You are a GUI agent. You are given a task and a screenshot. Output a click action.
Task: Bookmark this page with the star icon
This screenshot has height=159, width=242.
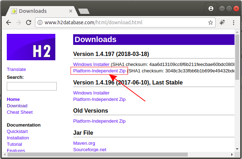coord(211,22)
